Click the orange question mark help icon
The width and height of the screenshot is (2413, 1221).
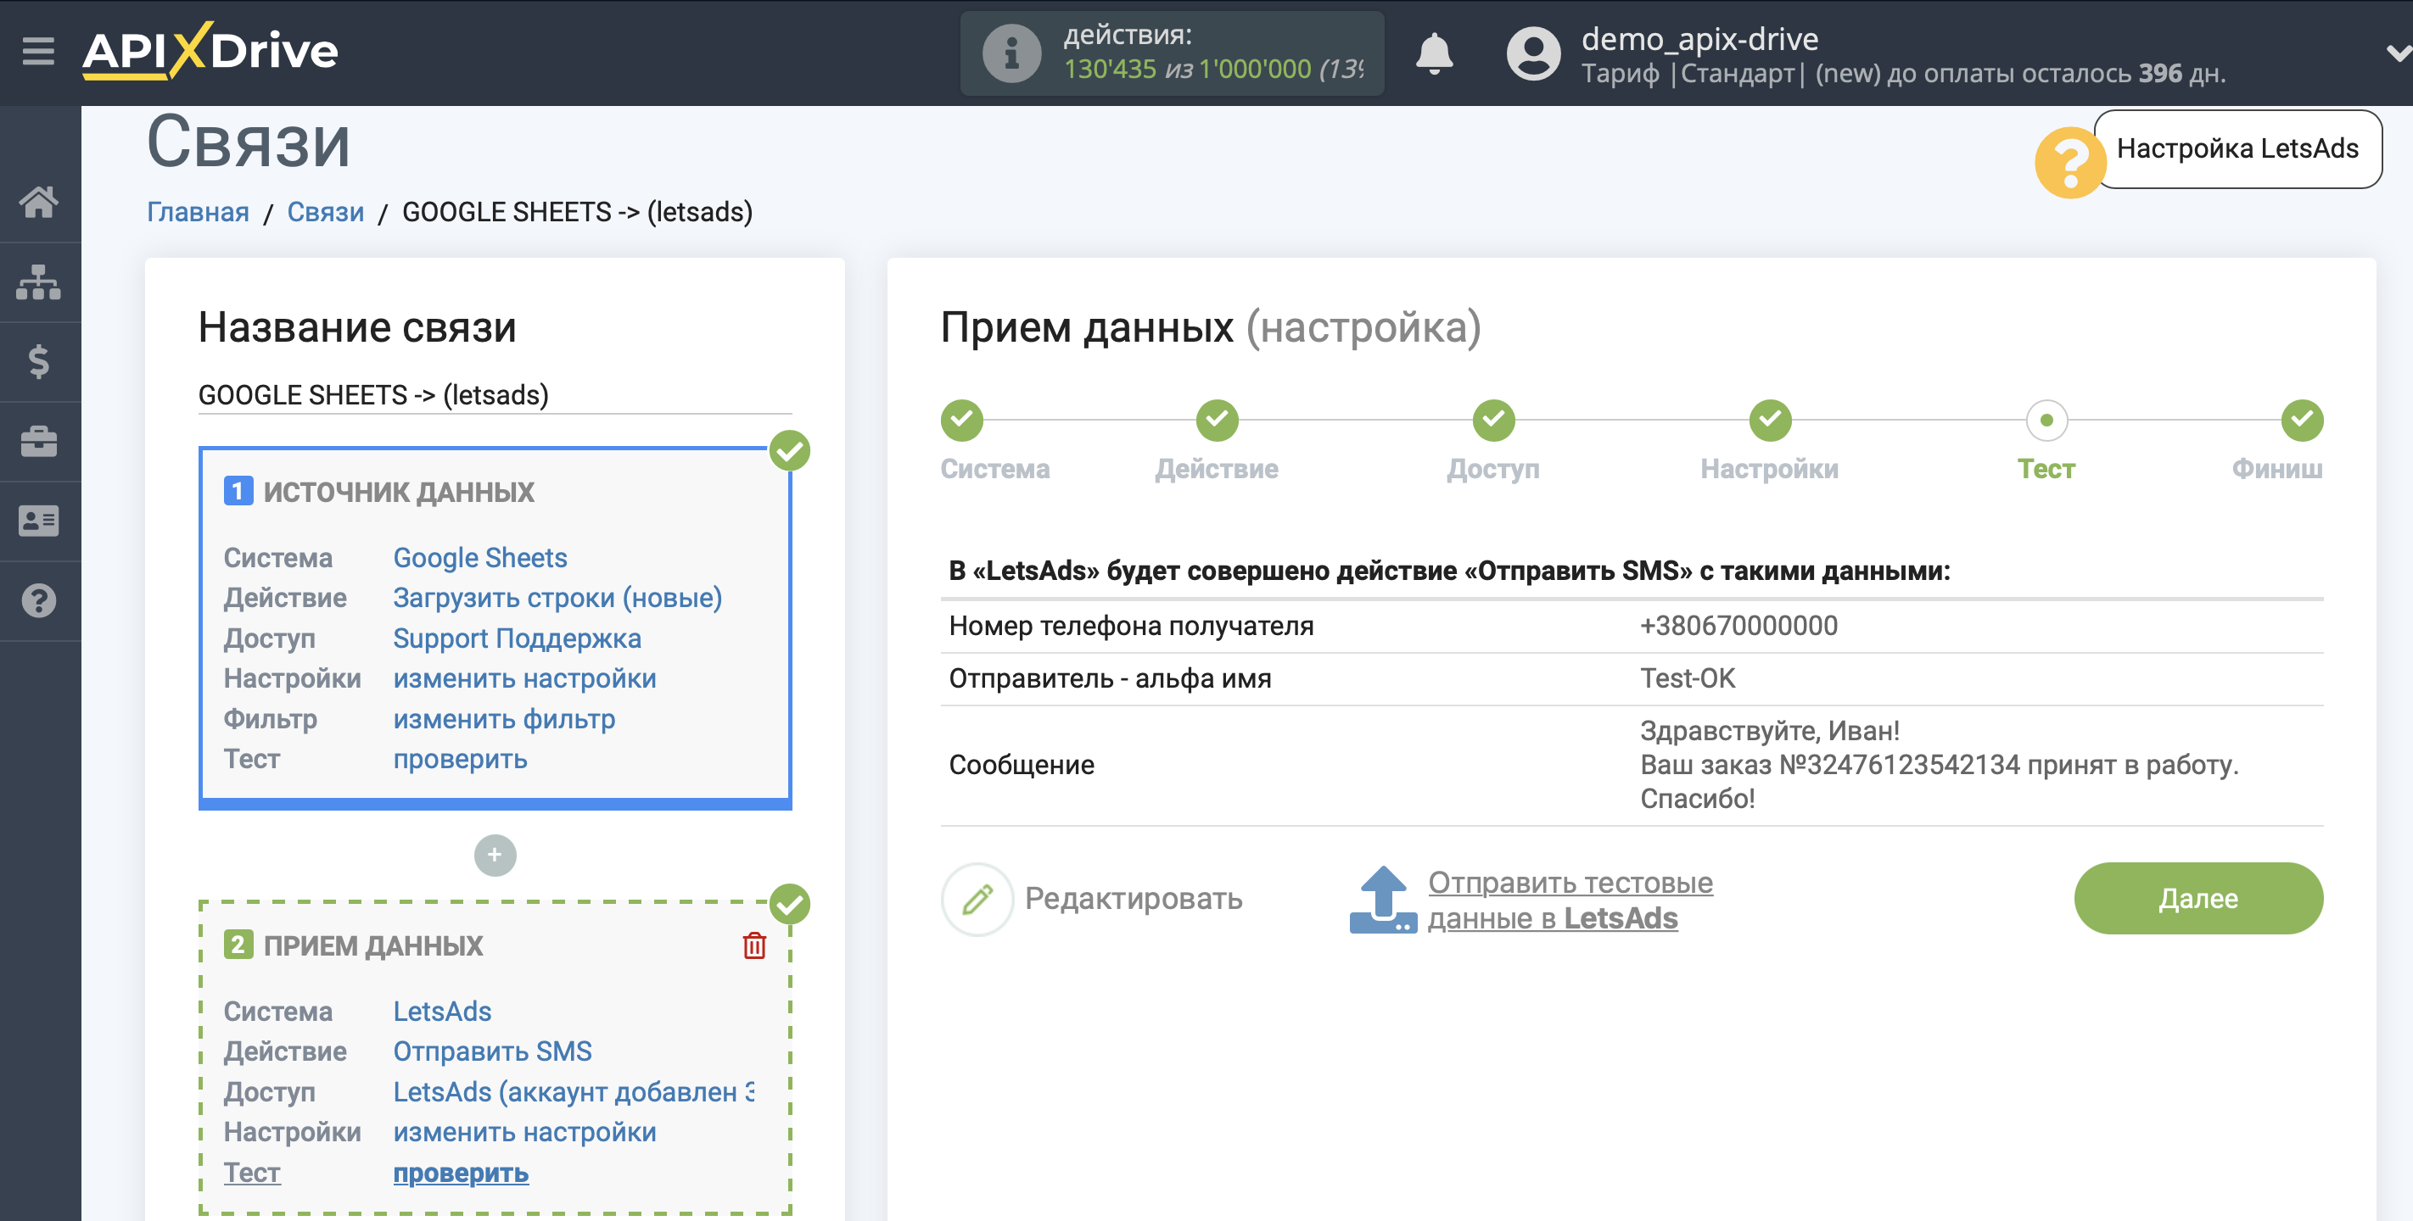[2070, 163]
